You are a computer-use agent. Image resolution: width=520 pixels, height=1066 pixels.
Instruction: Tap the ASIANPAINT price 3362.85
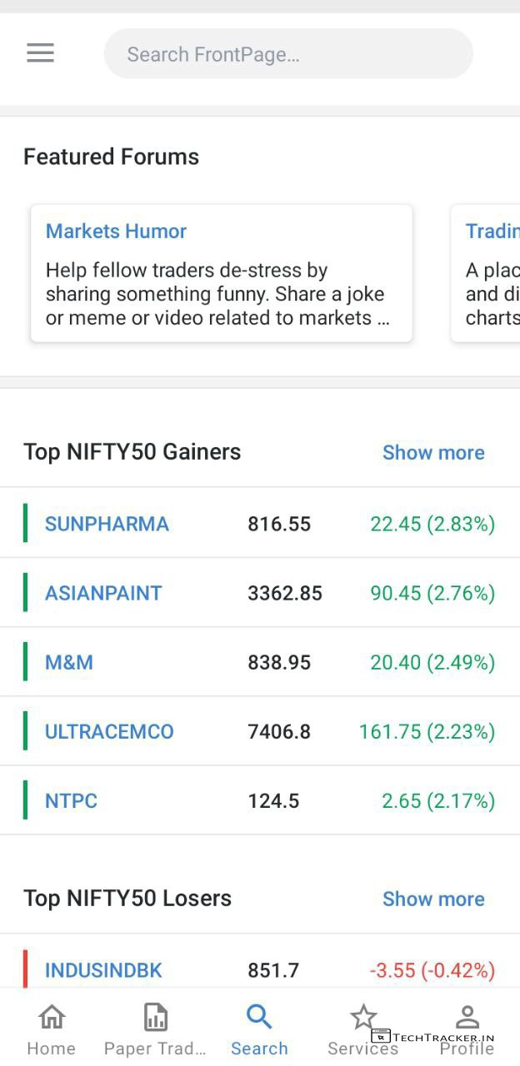coord(284,593)
